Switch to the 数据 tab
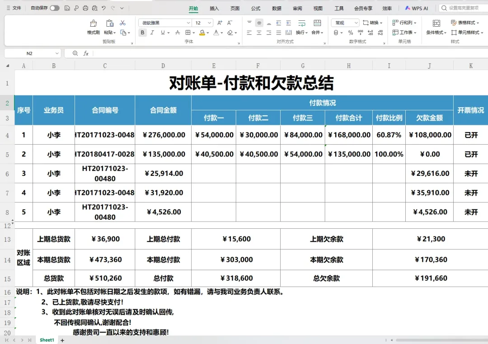Screen dimensions: 488x344 tap(277, 9)
